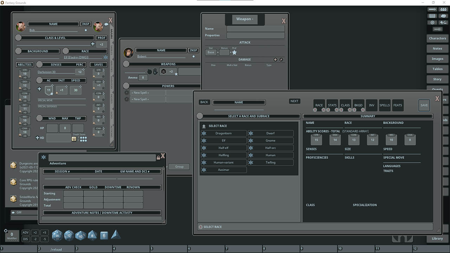Toggle ADV for advantage rolls

pos(25,232)
